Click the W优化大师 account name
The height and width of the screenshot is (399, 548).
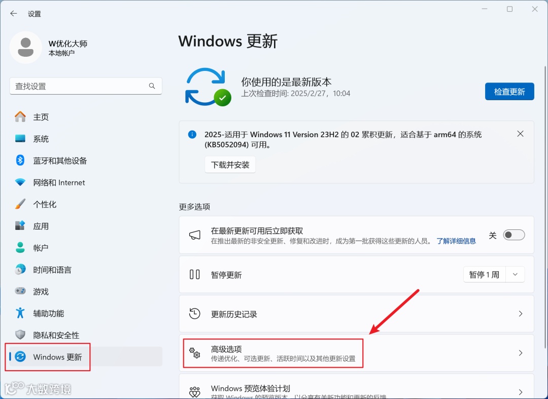coord(68,44)
